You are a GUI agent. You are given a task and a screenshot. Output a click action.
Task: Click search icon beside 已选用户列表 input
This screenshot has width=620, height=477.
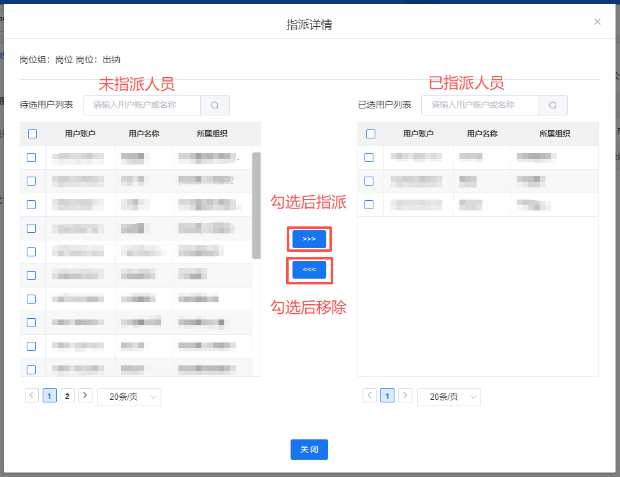[552, 105]
